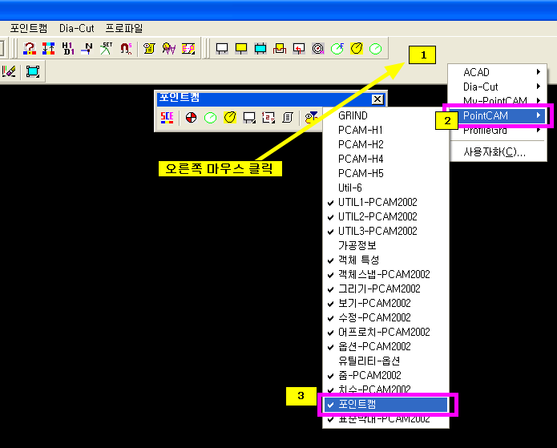The image size is (557, 448).
Task: Click the numbered sequence 1-2 icon
Action: tap(268, 117)
